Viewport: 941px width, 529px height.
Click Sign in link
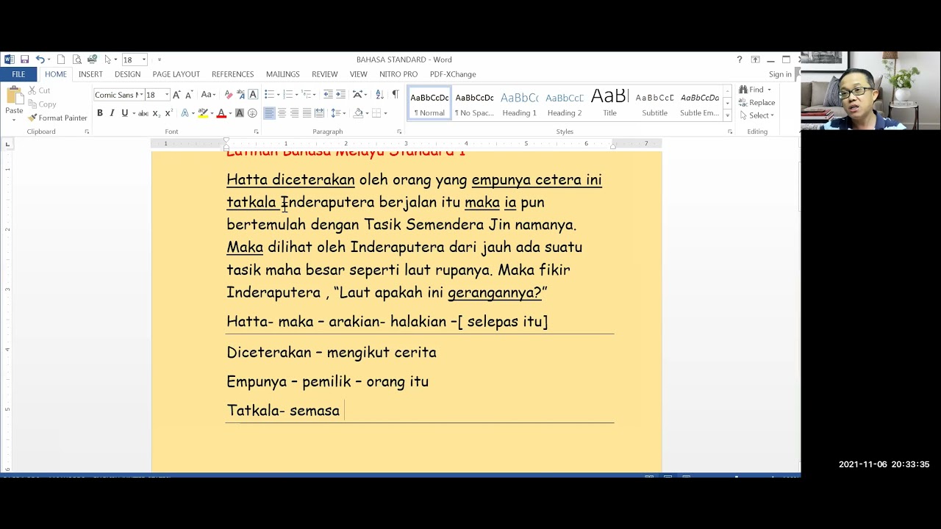click(780, 74)
